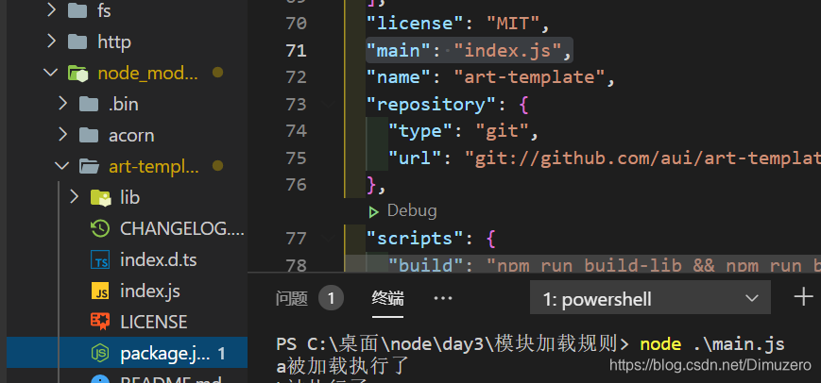
Task: Expand the .bin folder chevron
Action: coord(63,104)
